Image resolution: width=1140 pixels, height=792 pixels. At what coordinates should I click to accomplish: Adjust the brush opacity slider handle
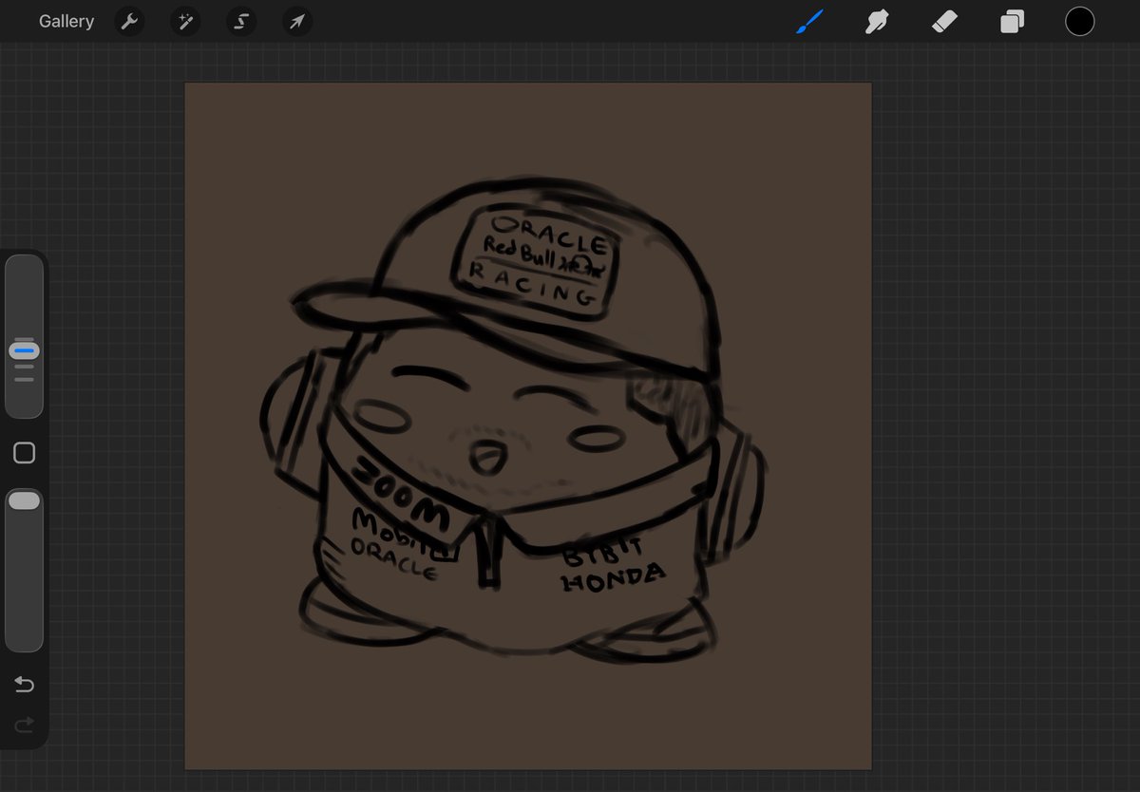pos(25,500)
